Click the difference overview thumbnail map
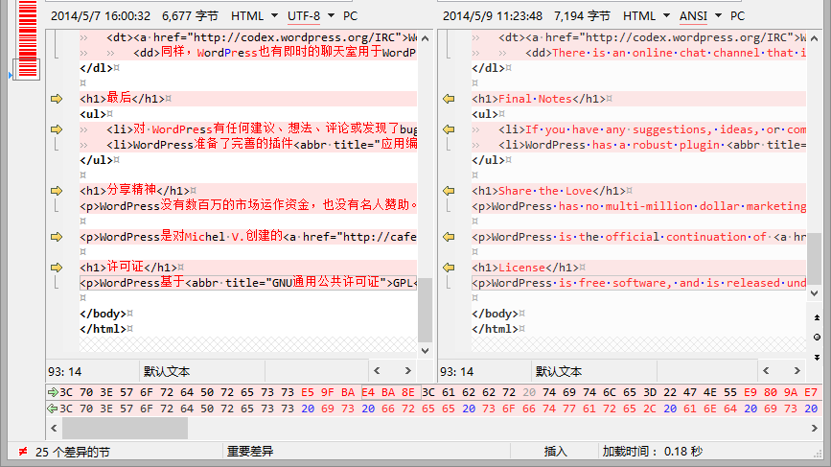This screenshot has height=467, width=831. pyautogui.click(x=27, y=38)
